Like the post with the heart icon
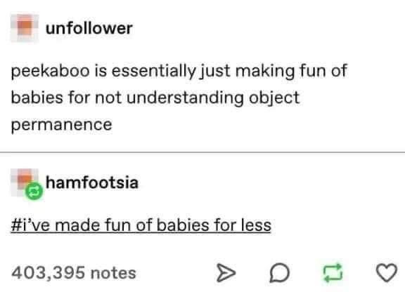The width and height of the screenshot is (405, 292). (x=387, y=272)
